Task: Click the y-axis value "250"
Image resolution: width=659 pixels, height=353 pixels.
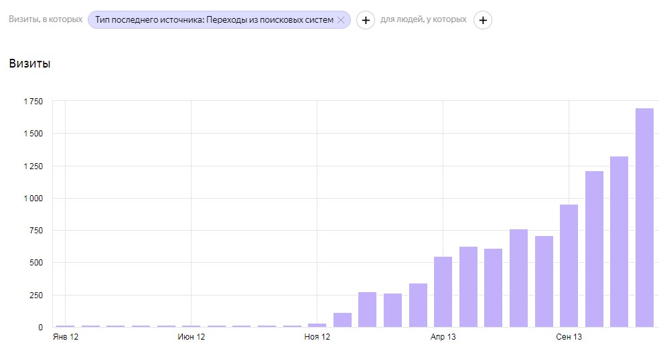Action: [37, 295]
